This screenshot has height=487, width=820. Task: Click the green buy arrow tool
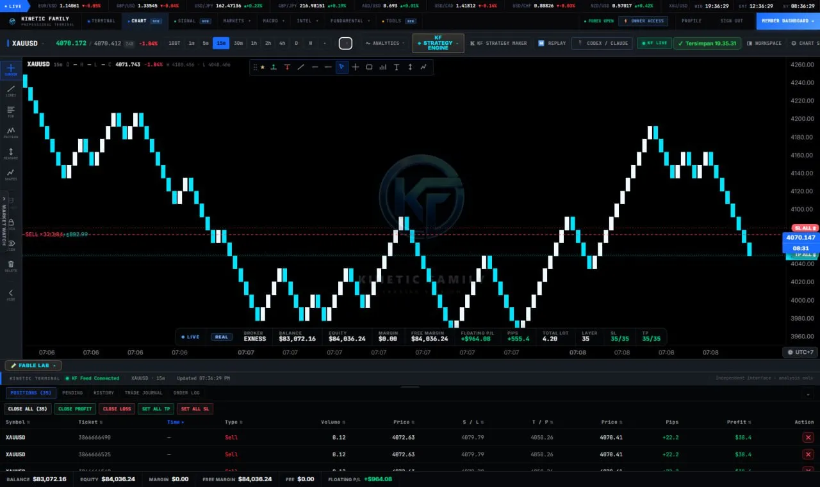[274, 67]
